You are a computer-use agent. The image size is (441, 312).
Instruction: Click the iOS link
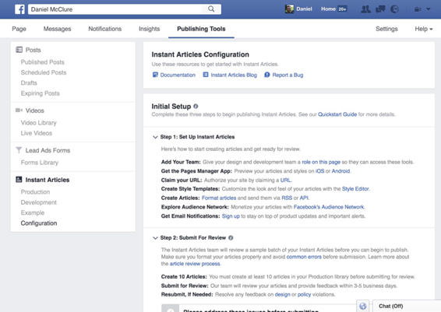point(319,171)
